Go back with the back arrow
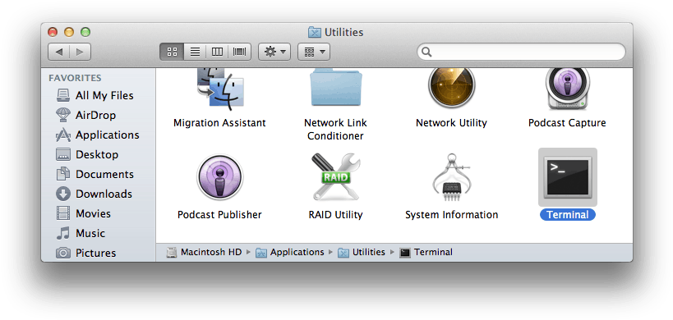 tap(59, 52)
